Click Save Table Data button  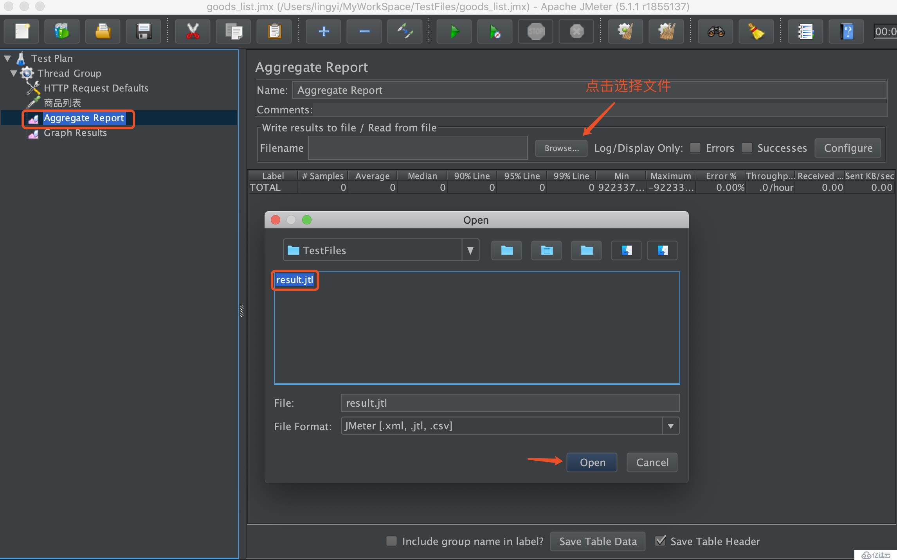(x=598, y=541)
